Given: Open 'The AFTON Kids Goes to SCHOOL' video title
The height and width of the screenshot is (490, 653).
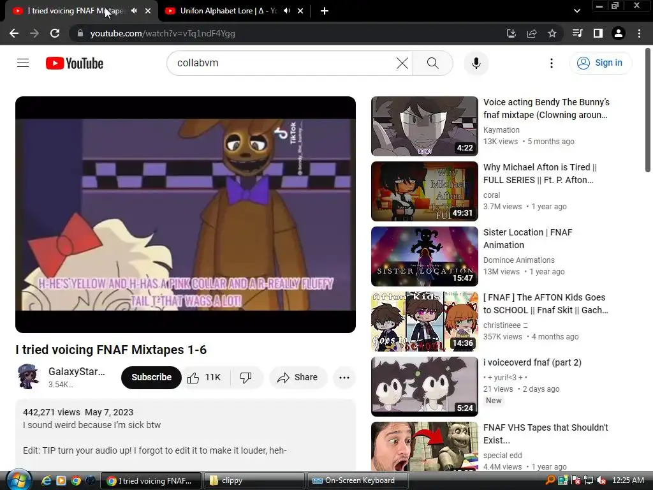Looking at the screenshot, I should [x=546, y=304].
